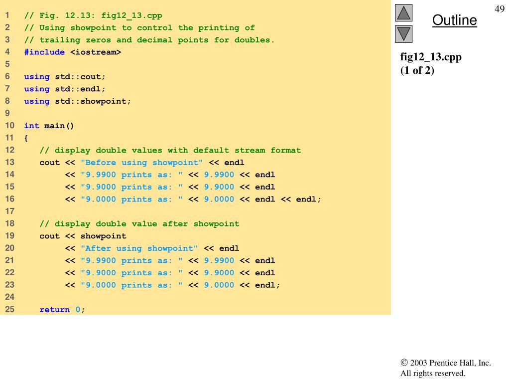Click 'using std::endl;' on line 7
Image resolution: width=510 pixels, height=383 pixels.
point(65,89)
